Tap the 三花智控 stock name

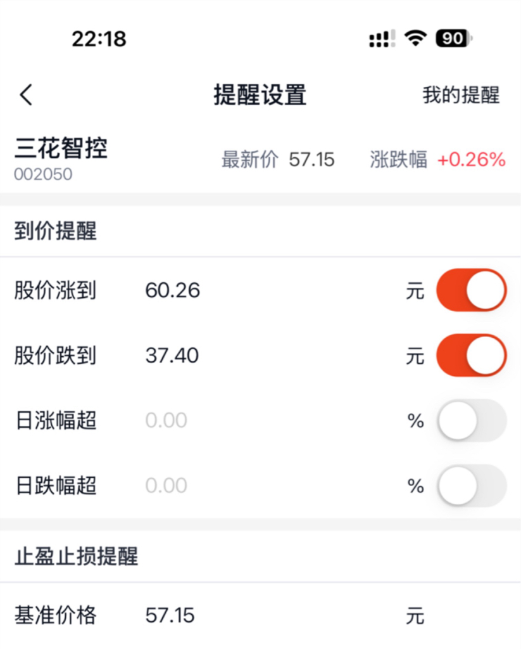(x=61, y=149)
